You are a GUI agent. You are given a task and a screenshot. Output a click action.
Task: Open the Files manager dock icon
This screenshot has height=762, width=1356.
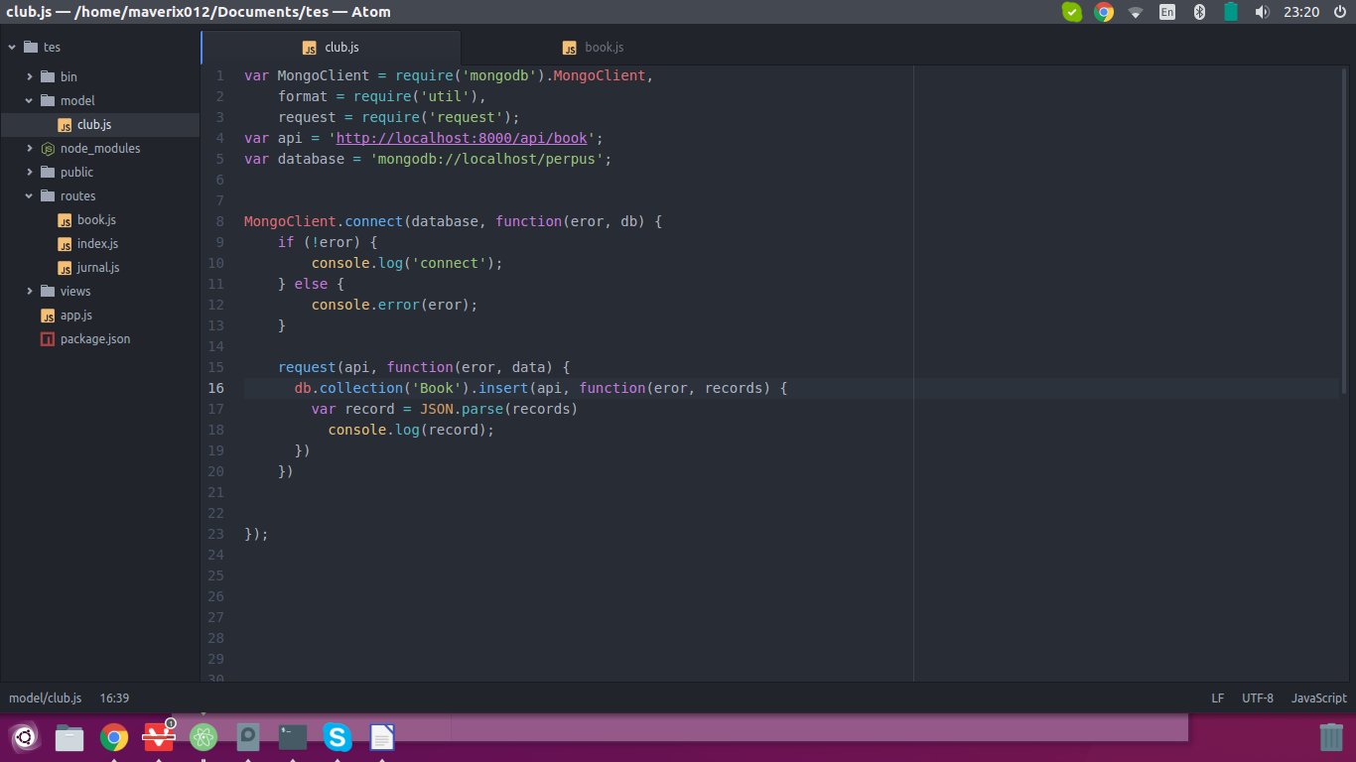point(69,737)
